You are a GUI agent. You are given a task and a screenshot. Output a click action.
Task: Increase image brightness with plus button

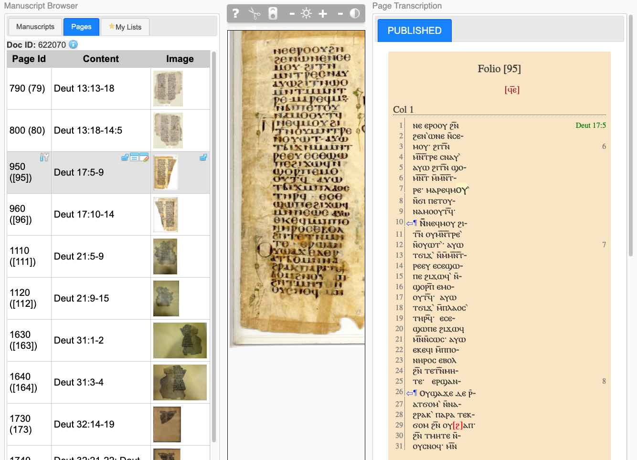(323, 13)
